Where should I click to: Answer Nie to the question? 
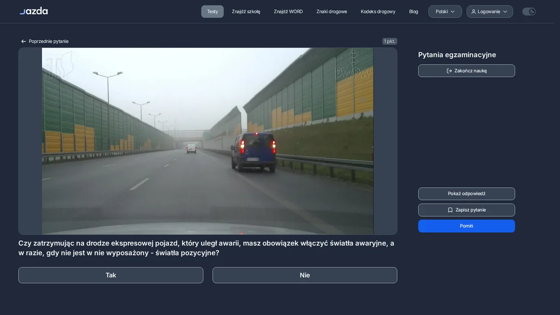305,275
